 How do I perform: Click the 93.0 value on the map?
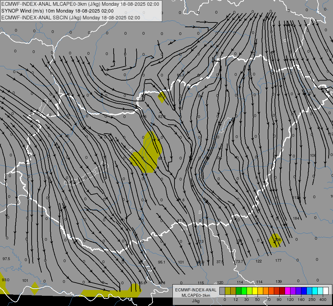pyautogui.click(x=5, y=280)
